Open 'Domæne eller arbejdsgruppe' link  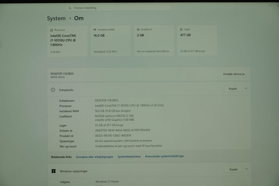coord(94,157)
